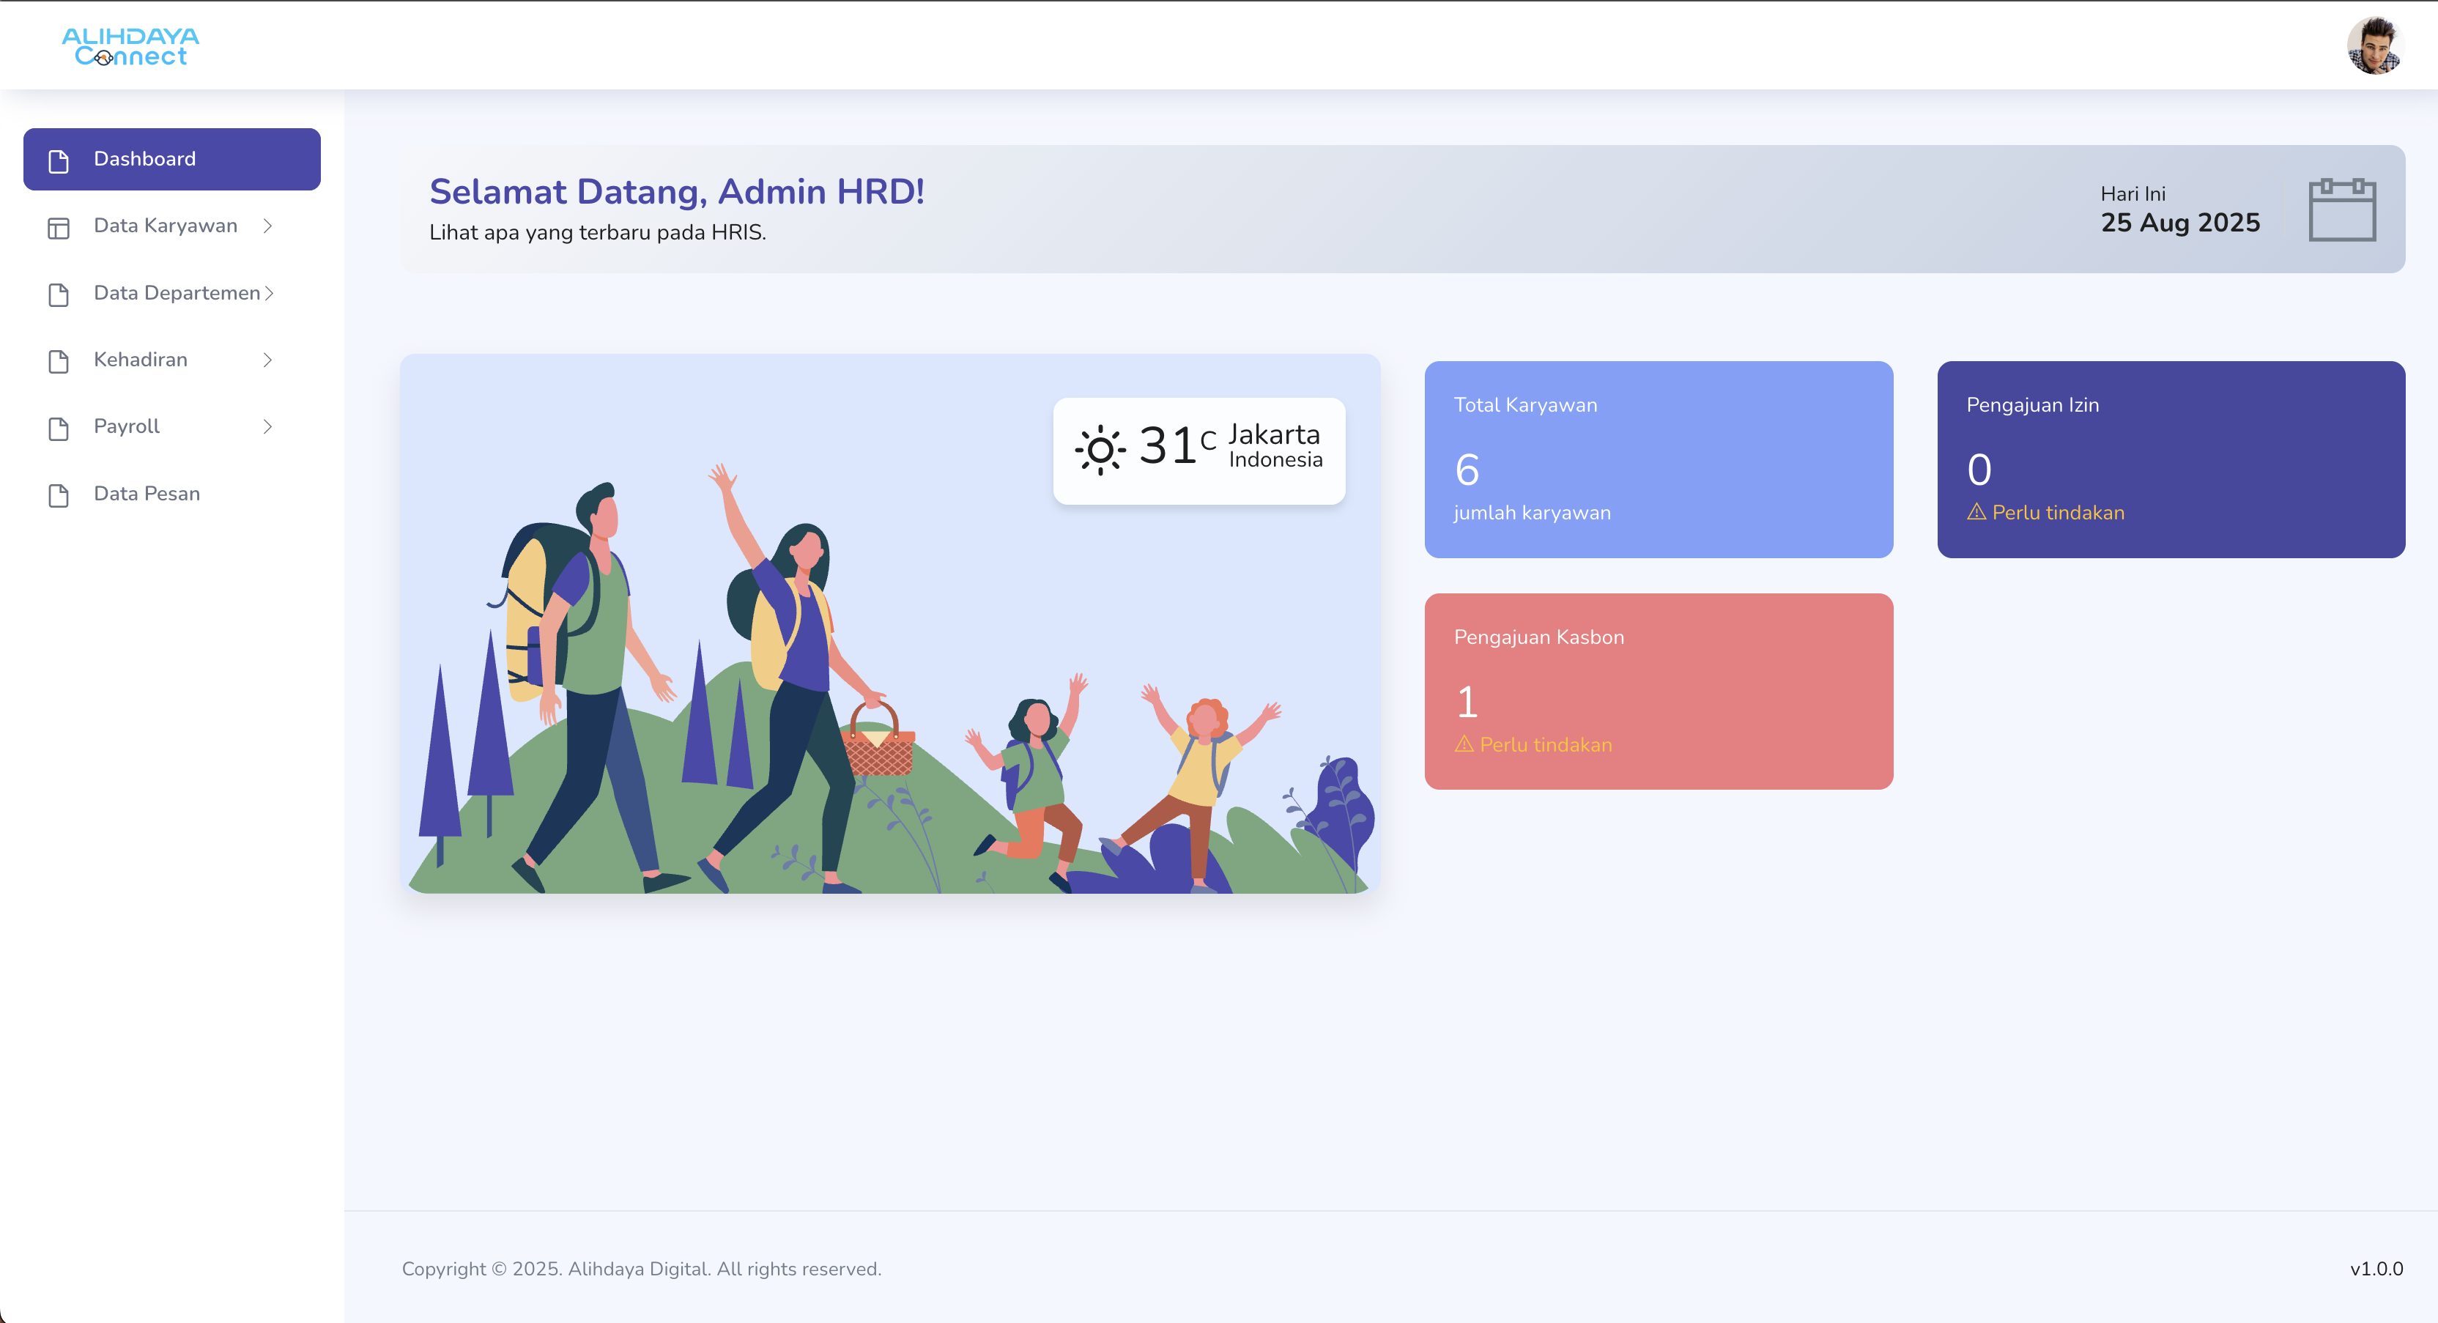
Task: Expand the Kehadiran submenu arrow
Action: (x=268, y=360)
